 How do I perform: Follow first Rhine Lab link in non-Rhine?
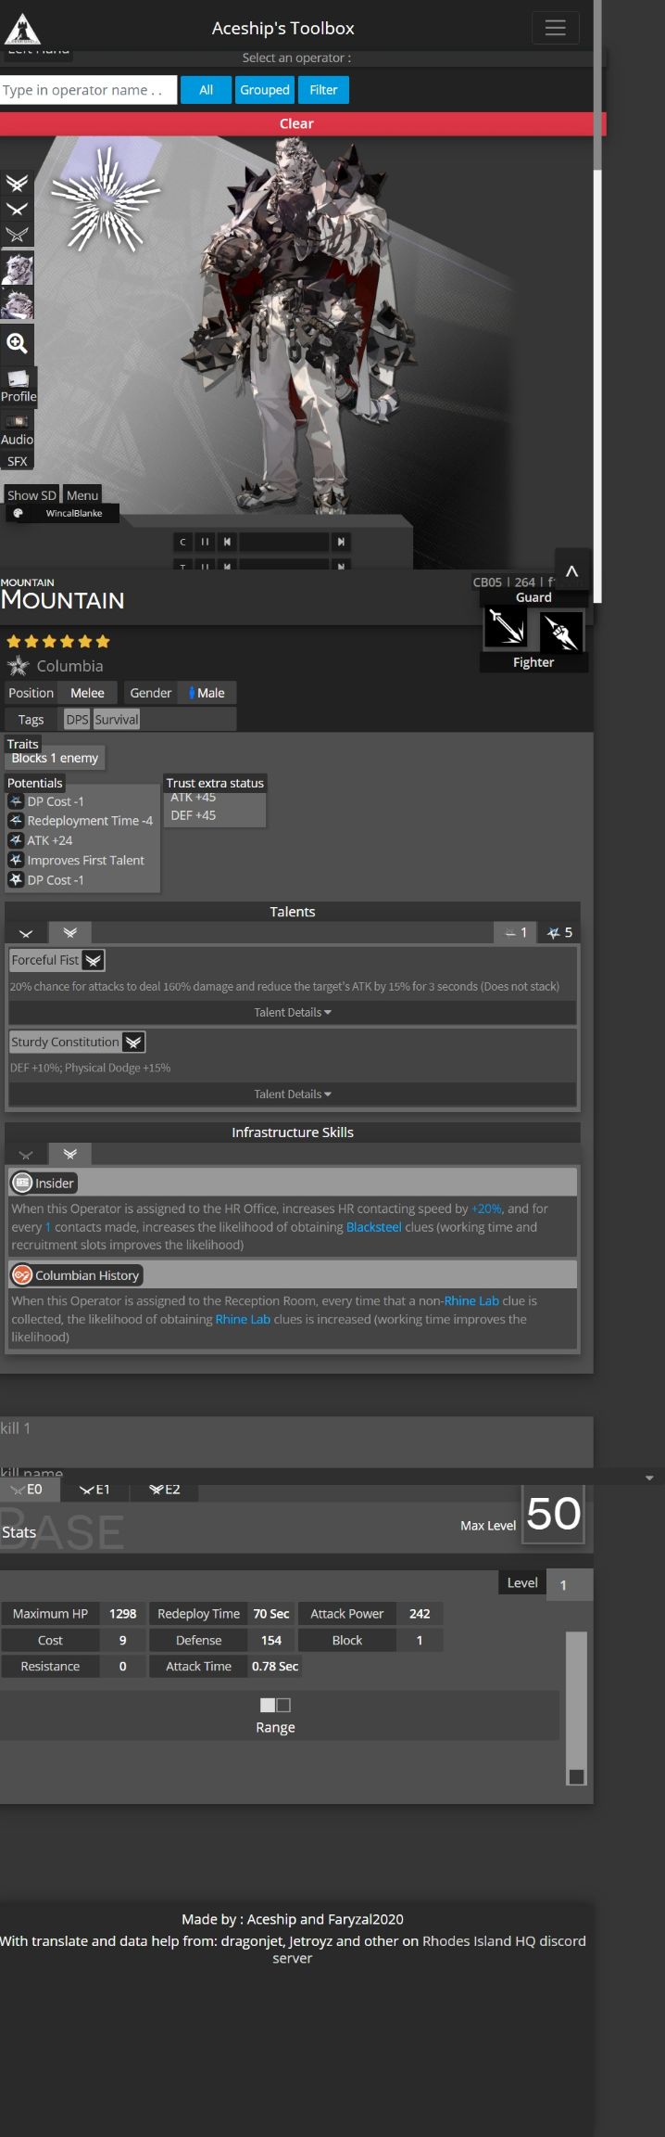click(471, 1301)
